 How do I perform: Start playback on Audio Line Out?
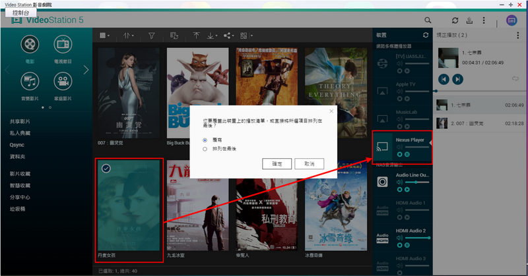[x=407, y=190]
